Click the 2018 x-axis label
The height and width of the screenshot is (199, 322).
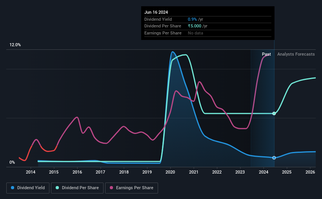pos(124,172)
